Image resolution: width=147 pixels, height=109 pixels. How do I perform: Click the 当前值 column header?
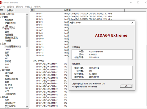[94, 10]
